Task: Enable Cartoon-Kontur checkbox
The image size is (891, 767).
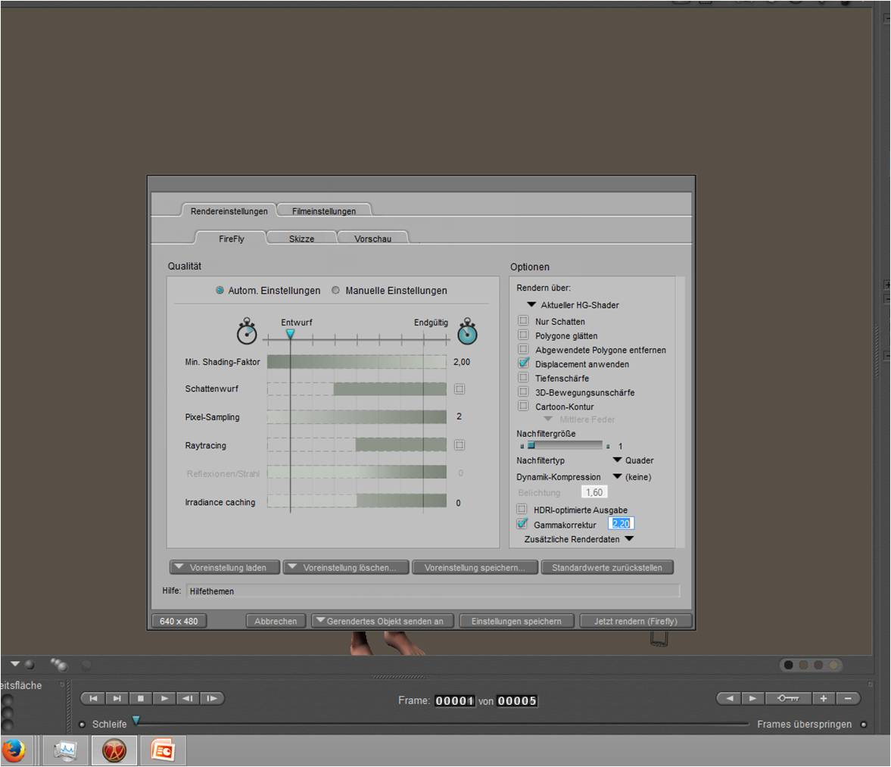Action: click(x=523, y=407)
